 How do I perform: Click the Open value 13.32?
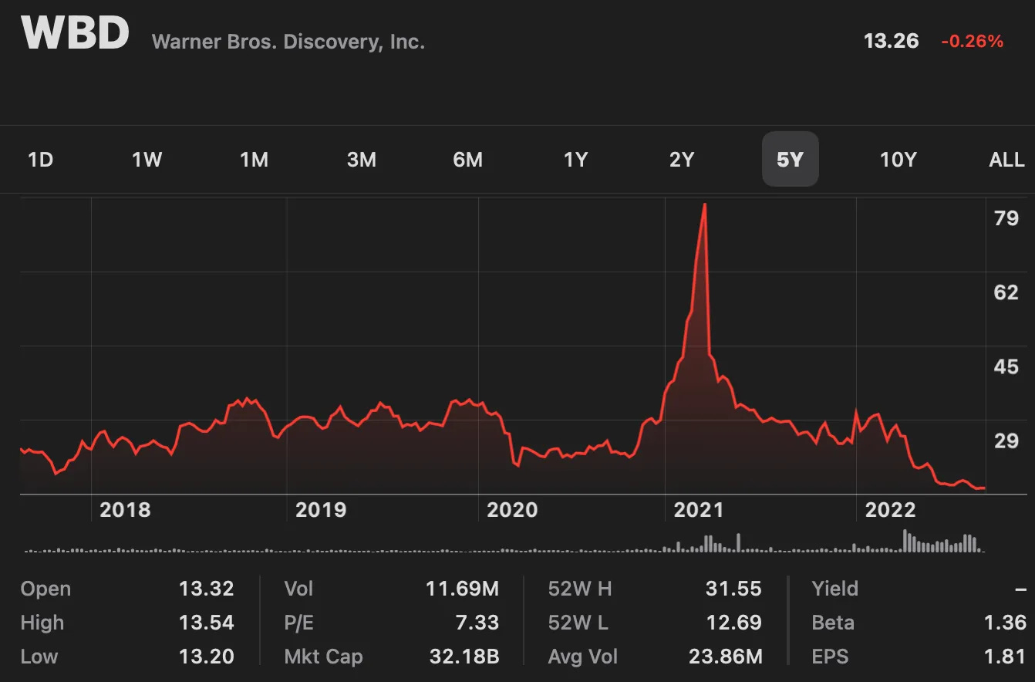pos(206,589)
